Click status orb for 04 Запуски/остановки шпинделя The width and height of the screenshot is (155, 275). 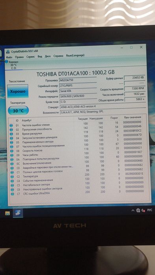click(x=11, y=138)
